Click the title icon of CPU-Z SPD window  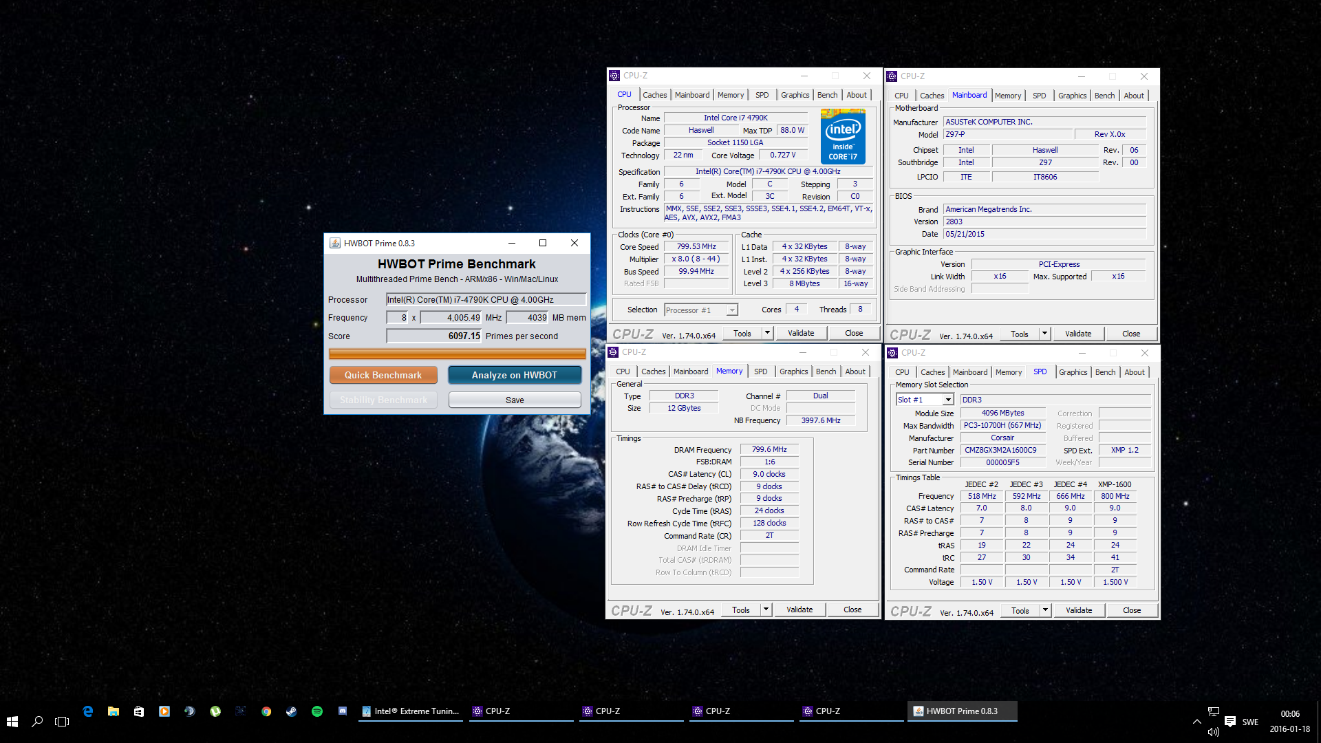click(892, 353)
